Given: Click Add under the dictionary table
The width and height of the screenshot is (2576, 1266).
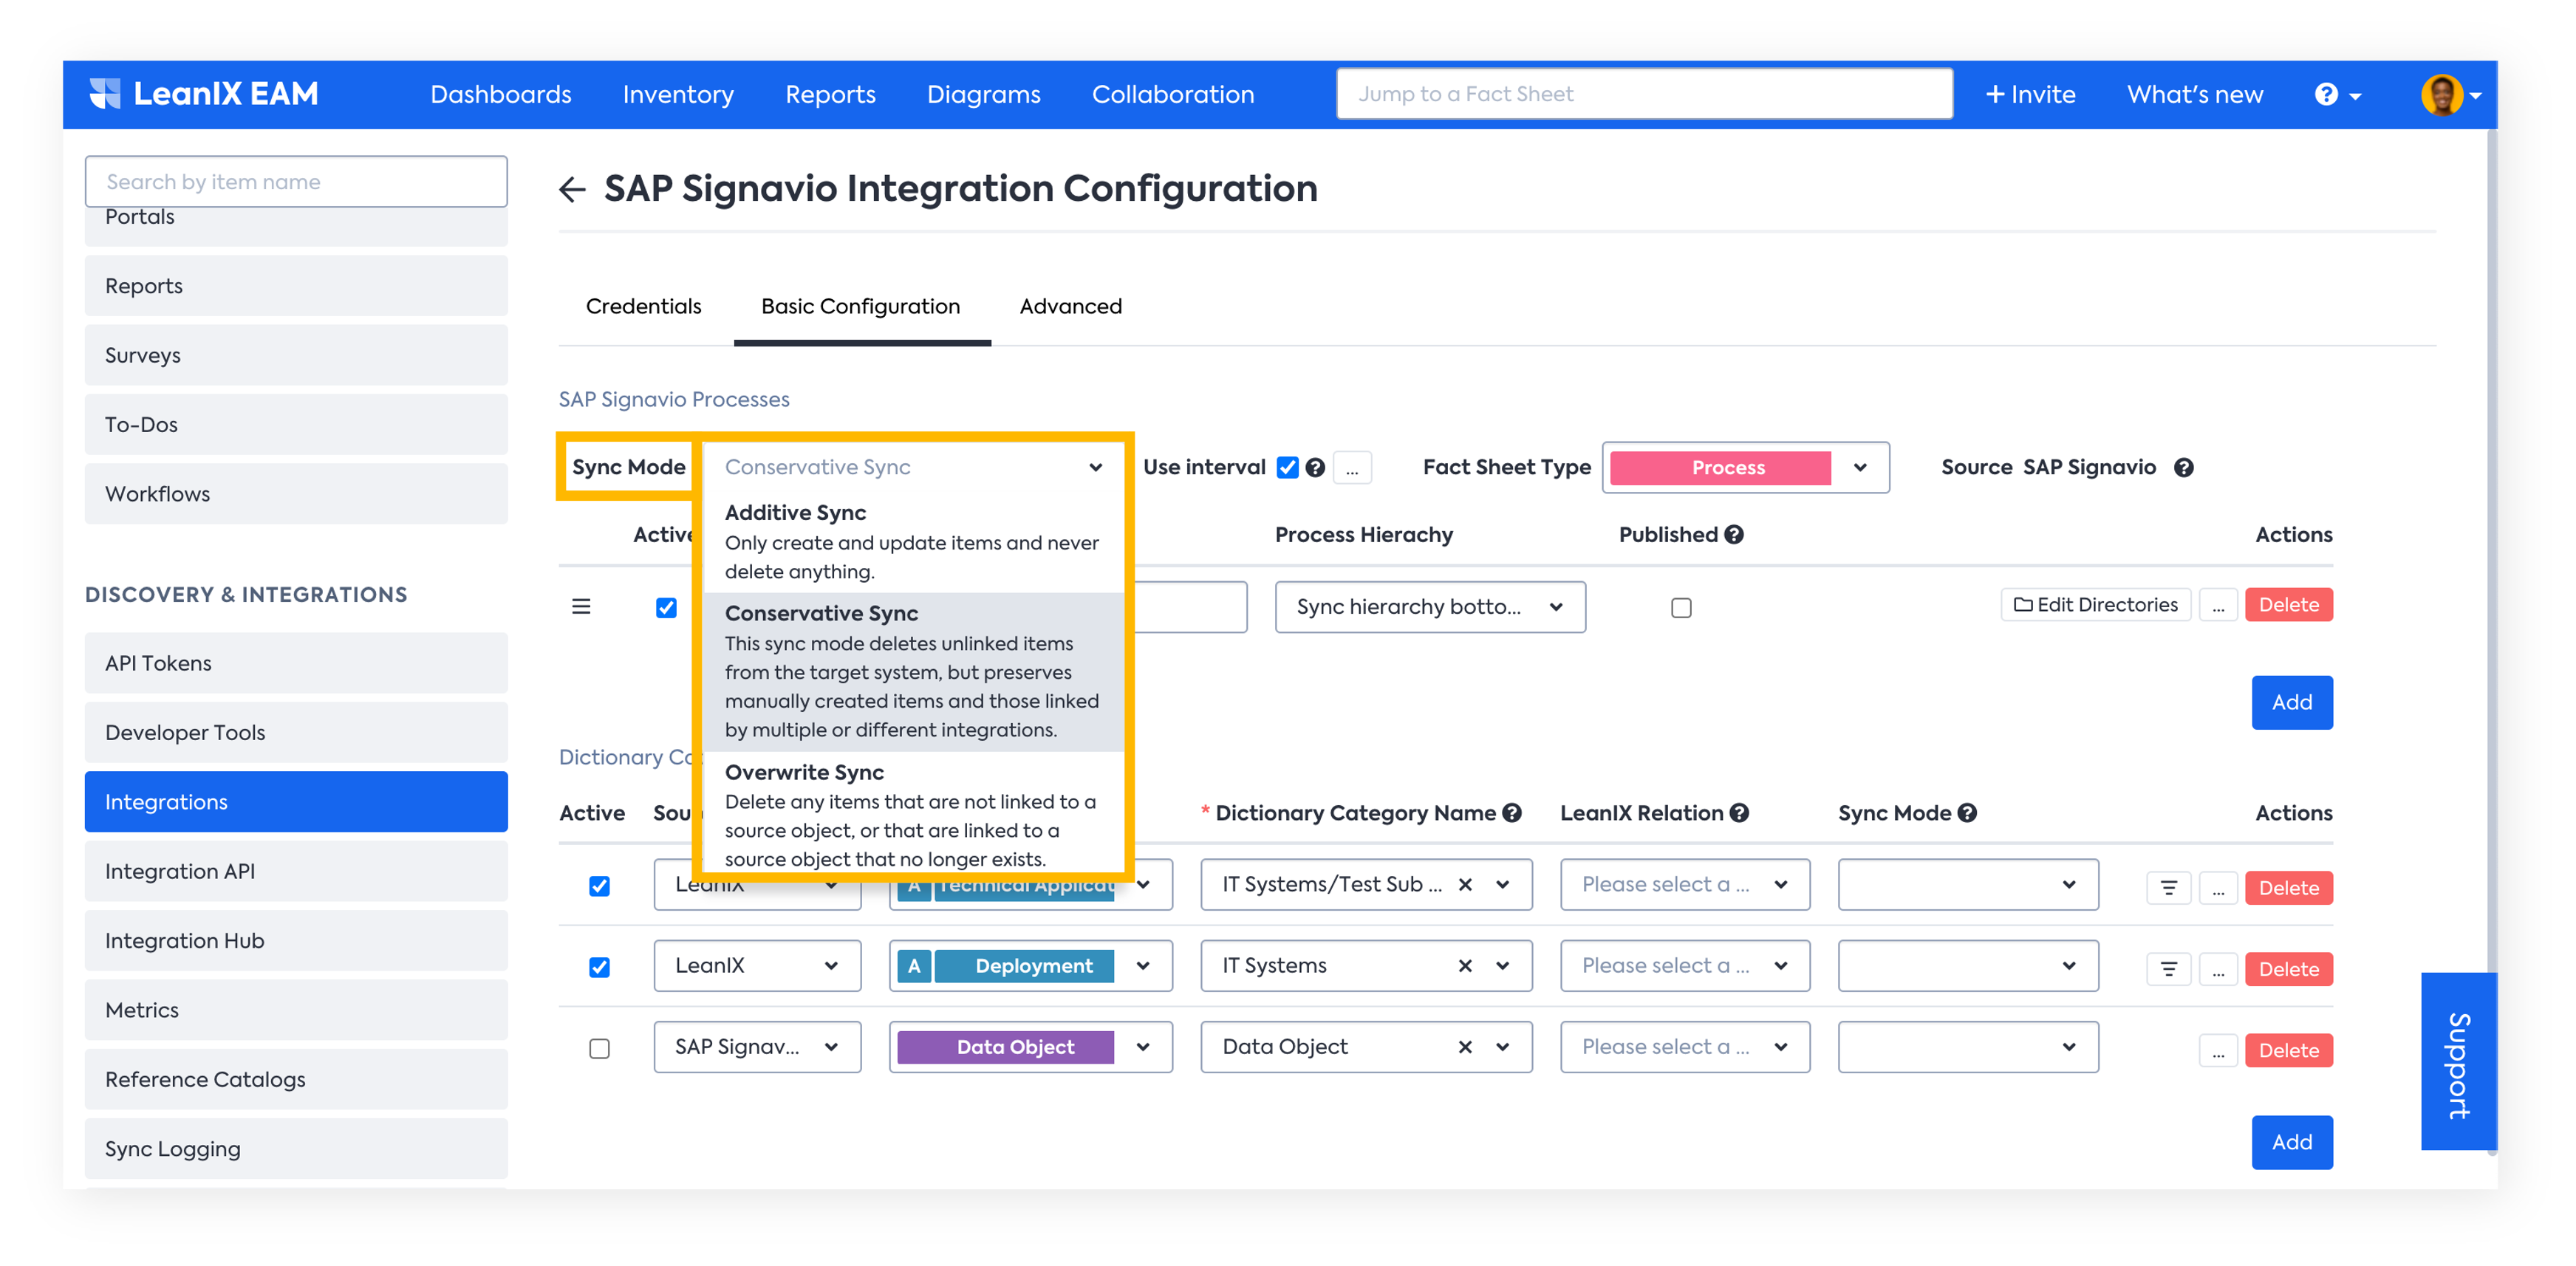Looking at the screenshot, I should coord(2292,1142).
